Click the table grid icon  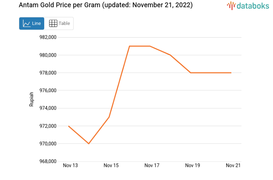[53, 23]
